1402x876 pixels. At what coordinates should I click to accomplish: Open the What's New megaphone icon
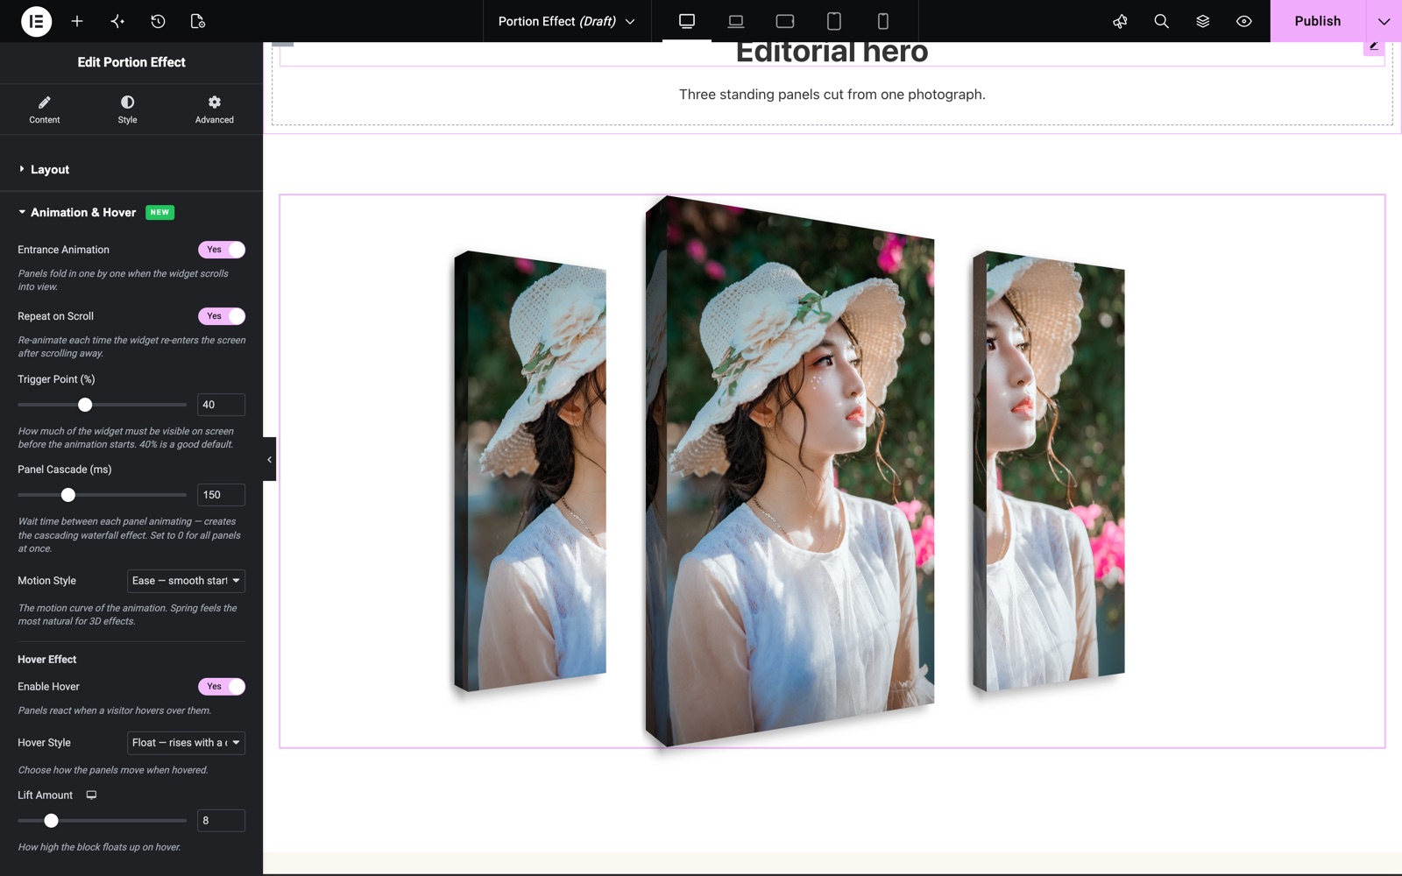click(1120, 21)
